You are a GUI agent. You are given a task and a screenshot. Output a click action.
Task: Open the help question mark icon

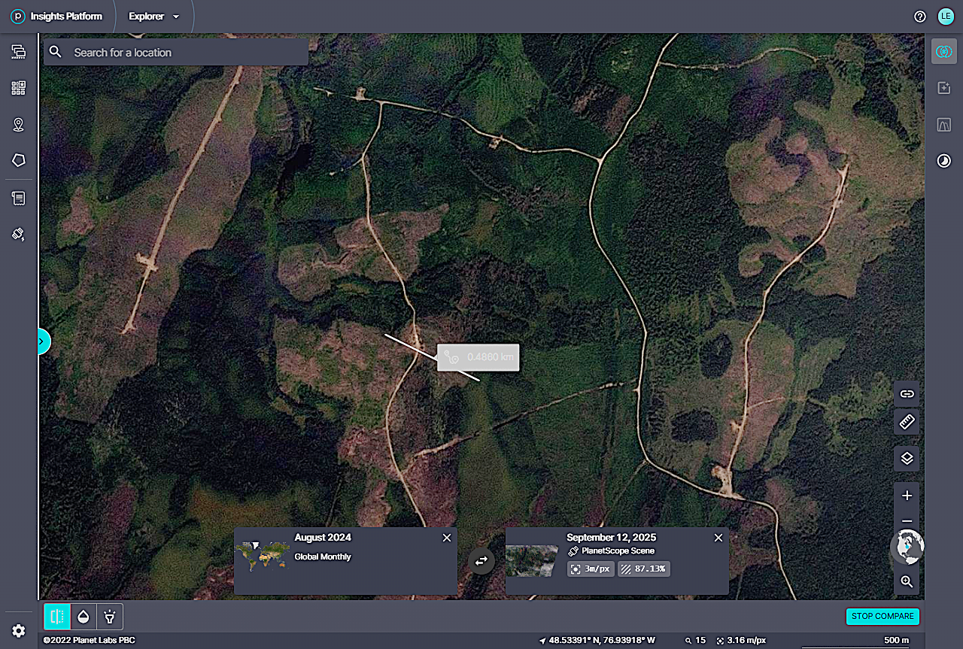pos(919,17)
